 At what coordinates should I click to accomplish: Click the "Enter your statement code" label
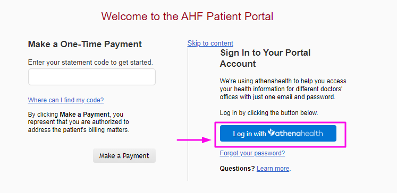coord(90,62)
